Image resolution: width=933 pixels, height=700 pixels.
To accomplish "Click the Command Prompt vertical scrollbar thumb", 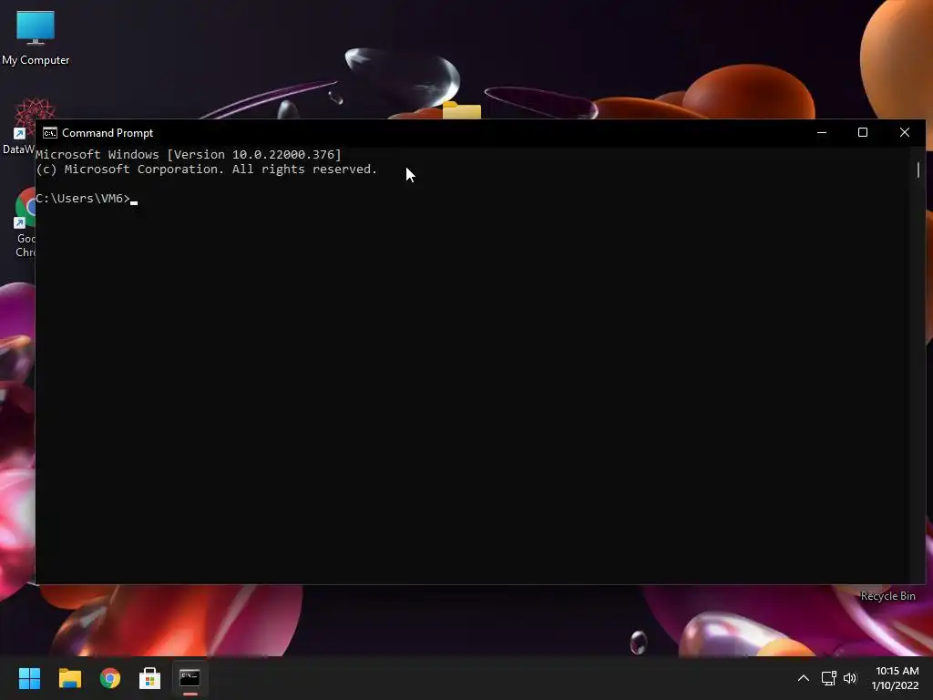I will click(x=918, y=170).
